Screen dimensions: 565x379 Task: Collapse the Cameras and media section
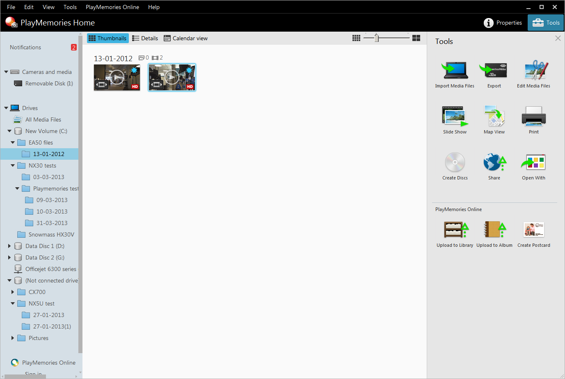[x=6, y=72]
